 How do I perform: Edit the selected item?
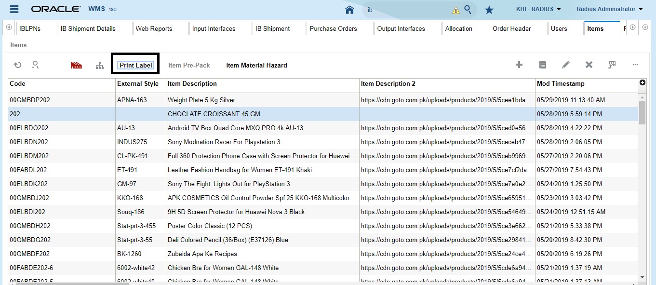[x=566, y=64]
